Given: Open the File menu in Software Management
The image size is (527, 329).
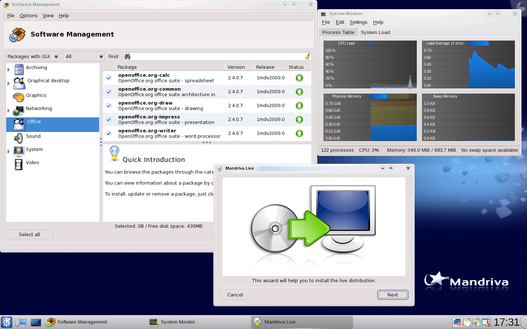Looking at the screenshot, I should point(11,15).
